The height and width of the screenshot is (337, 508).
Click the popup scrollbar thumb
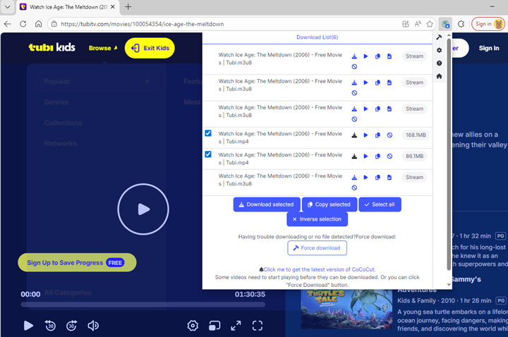click(449, 154)
